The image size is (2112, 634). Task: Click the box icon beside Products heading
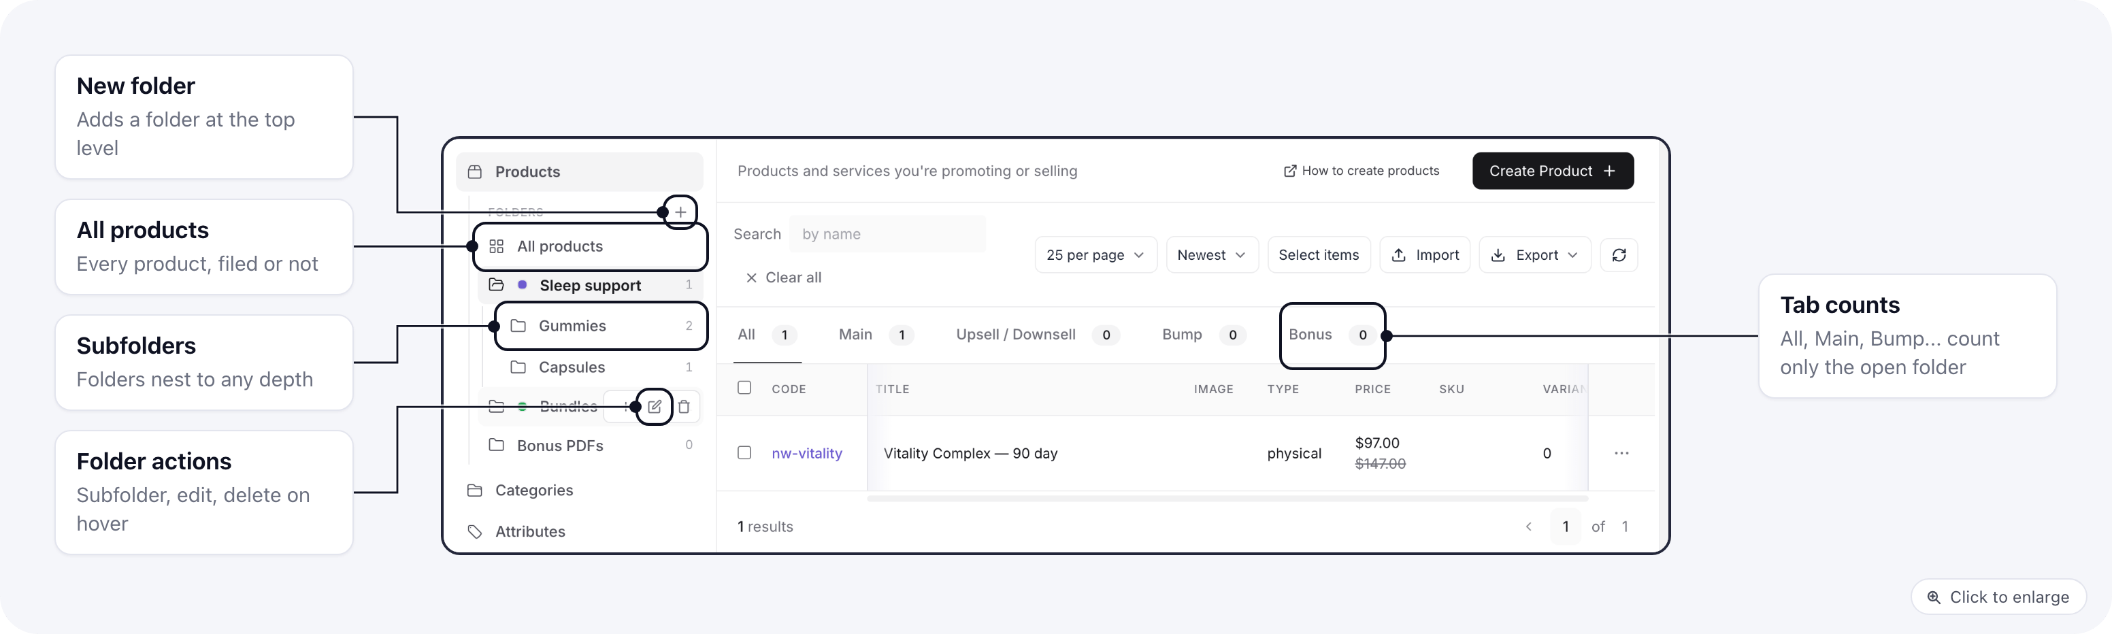point(475,171)
